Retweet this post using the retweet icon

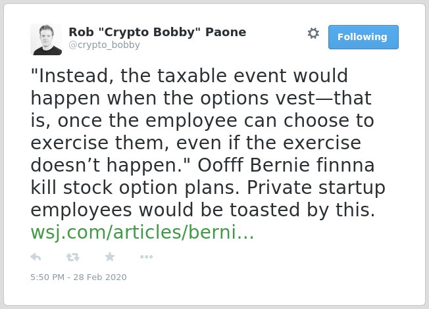pyautogui.click(x=72, y=257)
